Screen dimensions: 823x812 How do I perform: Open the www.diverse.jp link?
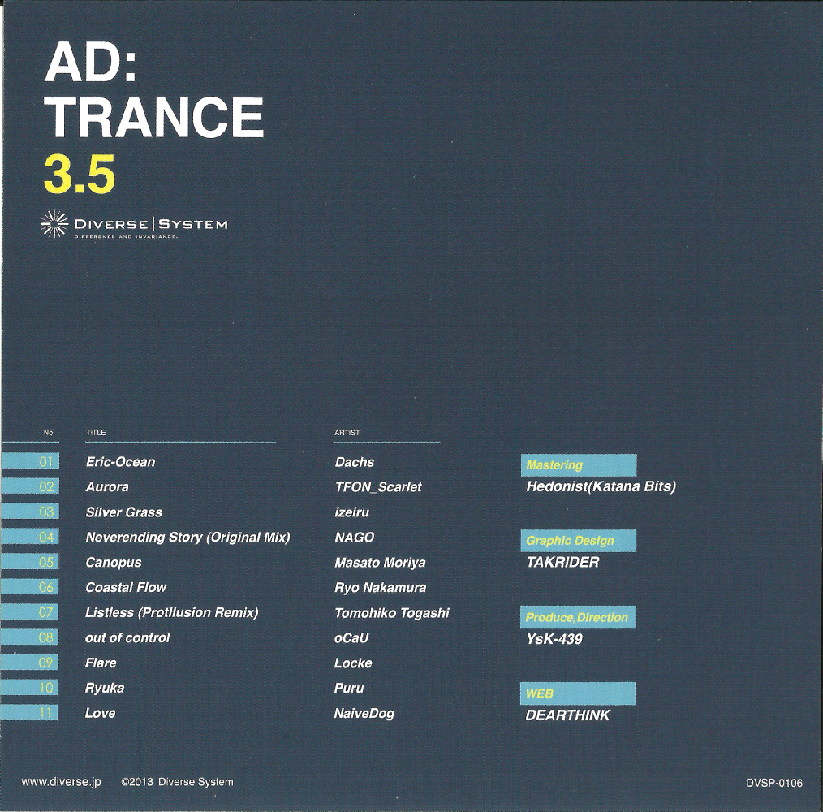coord(61,782)
